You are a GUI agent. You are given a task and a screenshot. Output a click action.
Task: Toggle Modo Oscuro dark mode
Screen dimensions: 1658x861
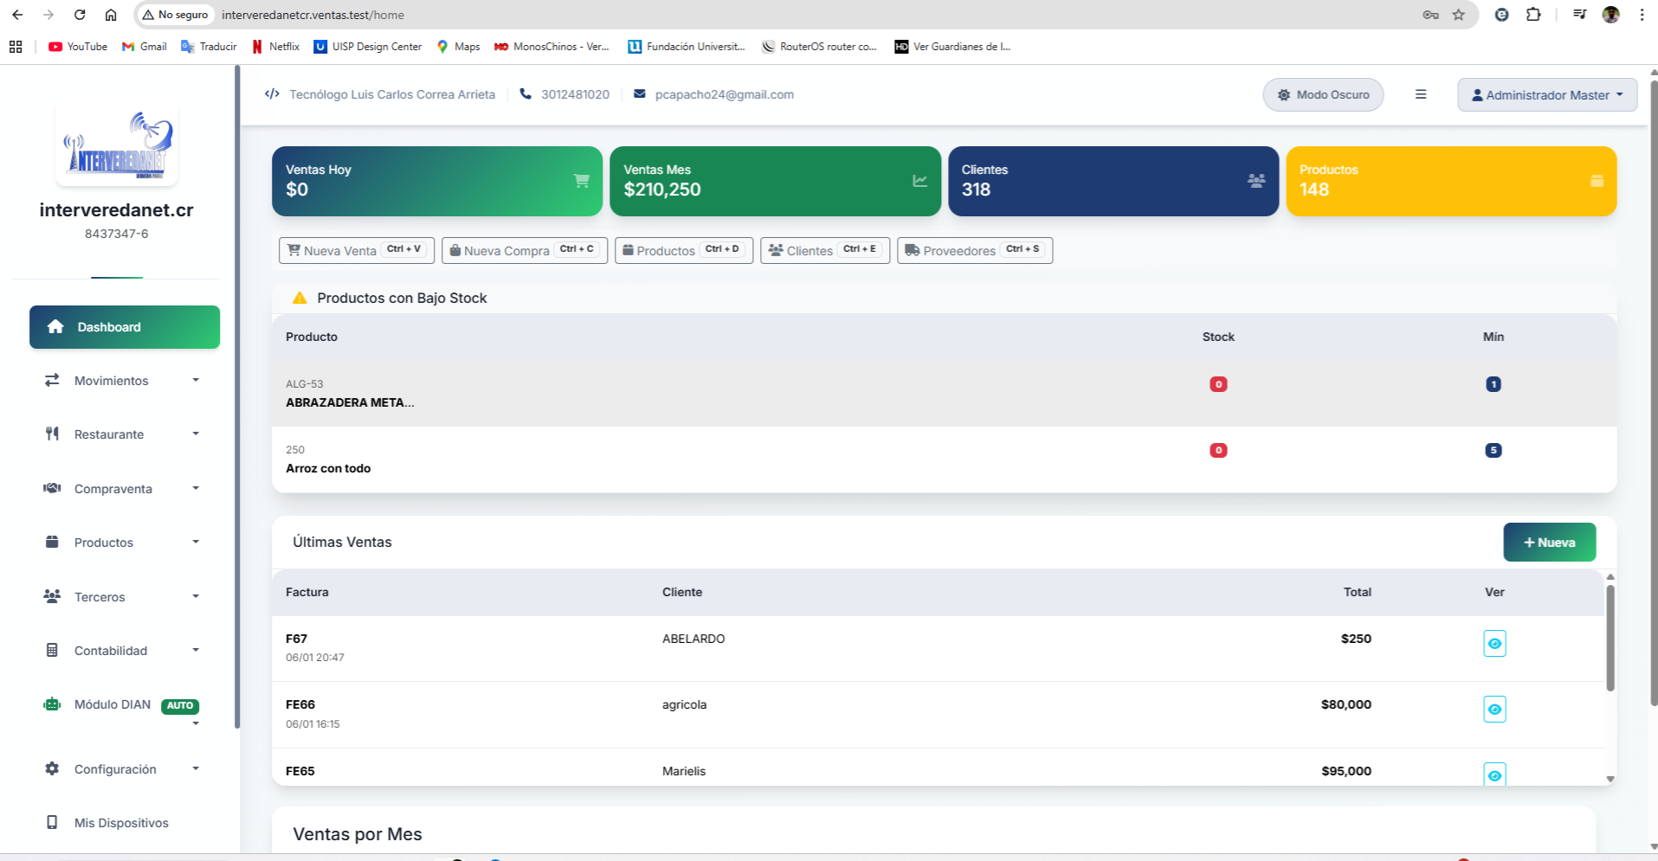coord(1323,94)
